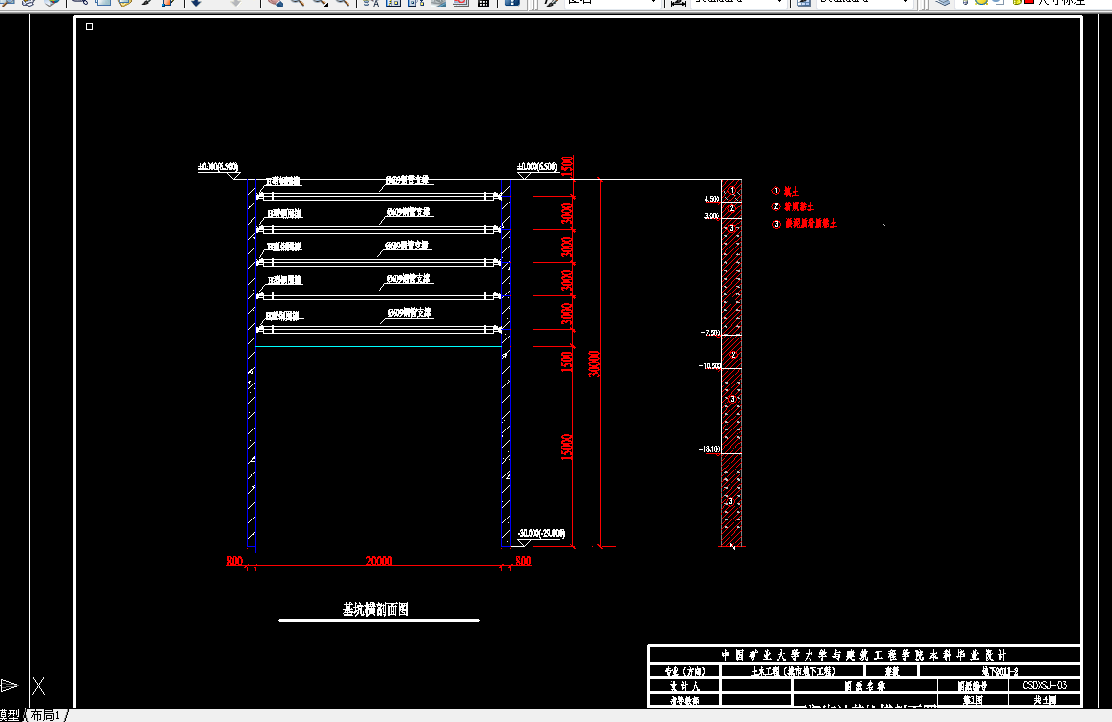The width and height of the screenshot is (1112, 722).
Task: Select the Zoom Window magnifier with flyout
Action: tap(320, 2)
